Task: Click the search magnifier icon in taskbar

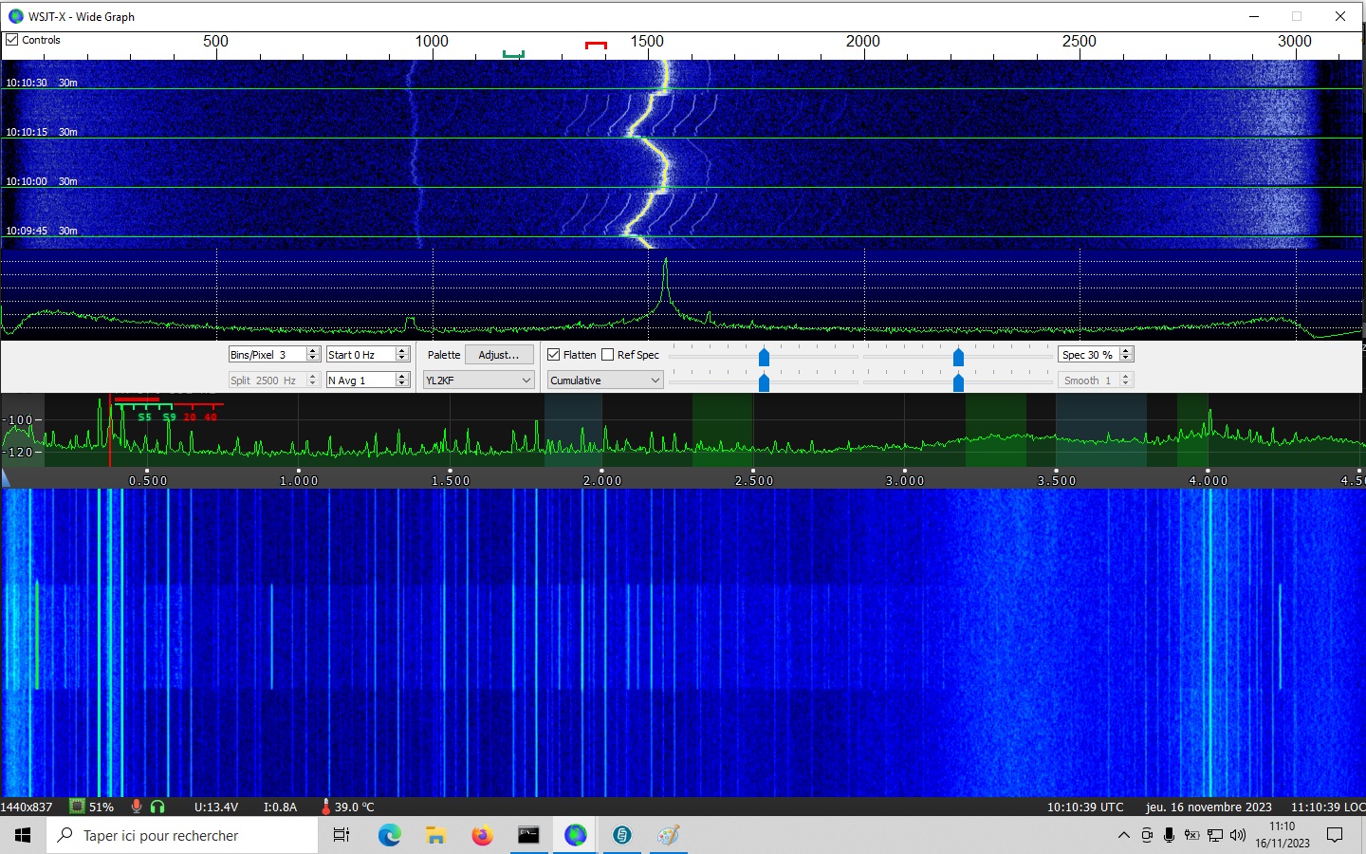Action: (65, 835)
